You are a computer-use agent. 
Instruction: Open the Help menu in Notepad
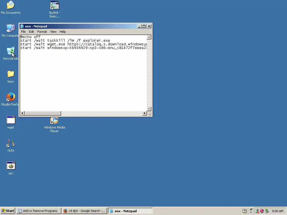(x=63, y=32)
